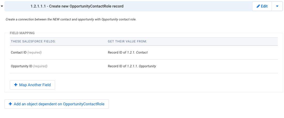Image resolution: width=284 pixels, height=118 pixels.
Task: Click the Field Mapping section label
Action: pos(22,33)
